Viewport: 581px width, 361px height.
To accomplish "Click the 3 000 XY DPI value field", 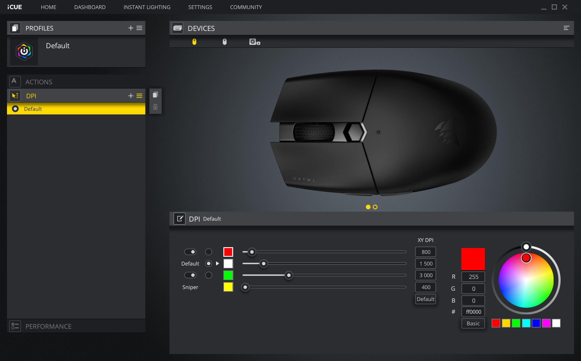I will coord(425,275).
